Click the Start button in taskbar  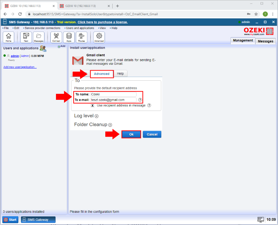[10, 219]
